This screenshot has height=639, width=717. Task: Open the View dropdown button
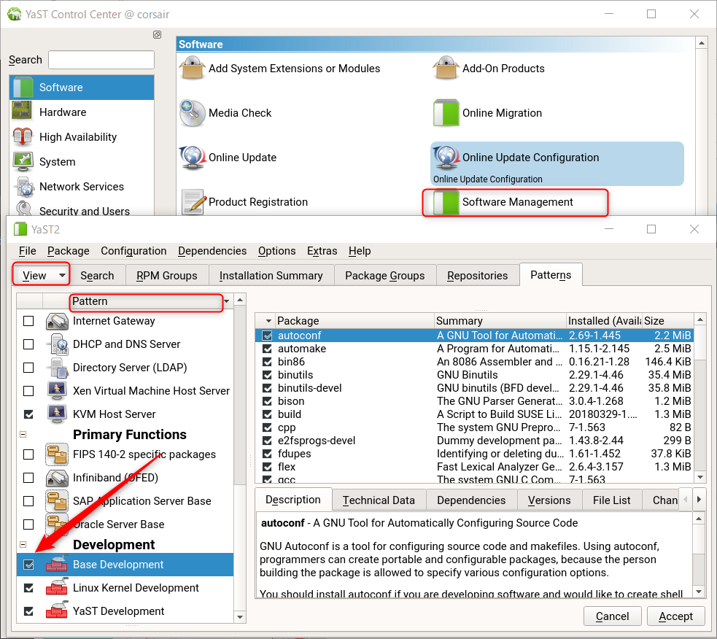[x=41, y=275]
